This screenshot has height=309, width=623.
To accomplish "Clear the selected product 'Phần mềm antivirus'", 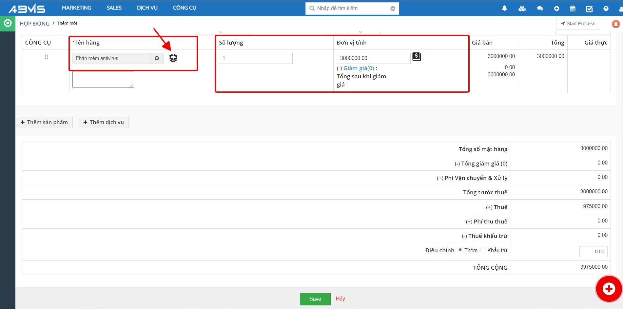I will [157, 58].
